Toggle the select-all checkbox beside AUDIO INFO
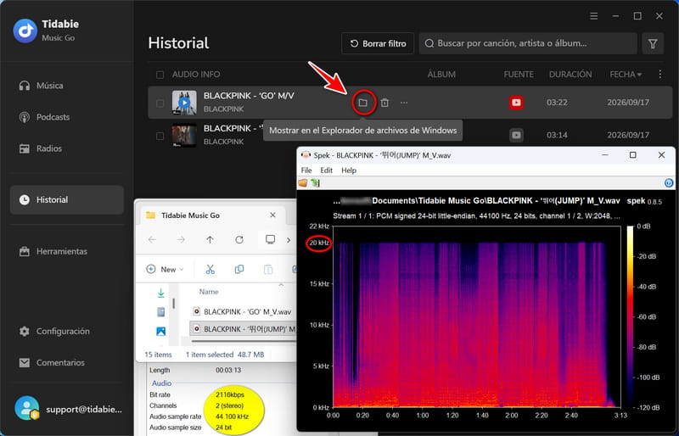 coord(160,75)
